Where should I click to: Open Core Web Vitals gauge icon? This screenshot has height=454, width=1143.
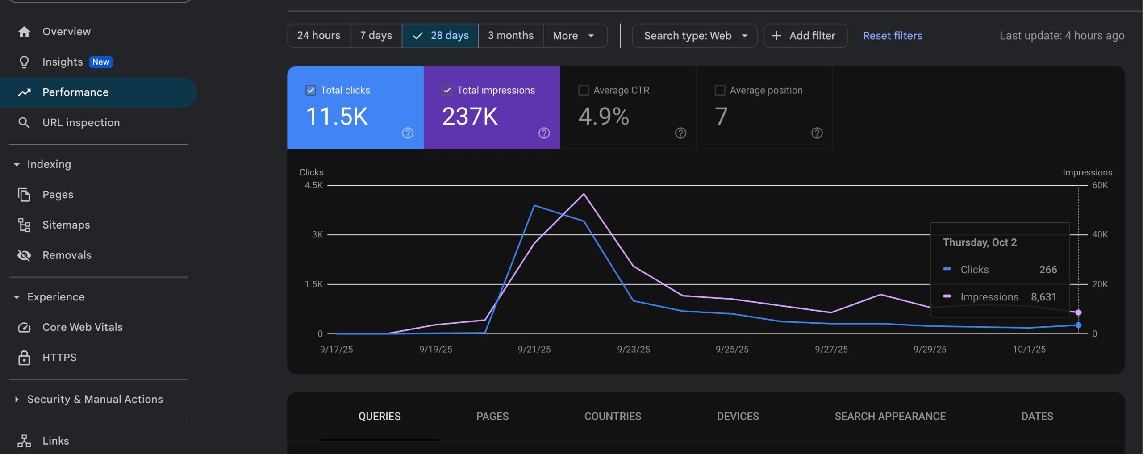coord(24,327)
